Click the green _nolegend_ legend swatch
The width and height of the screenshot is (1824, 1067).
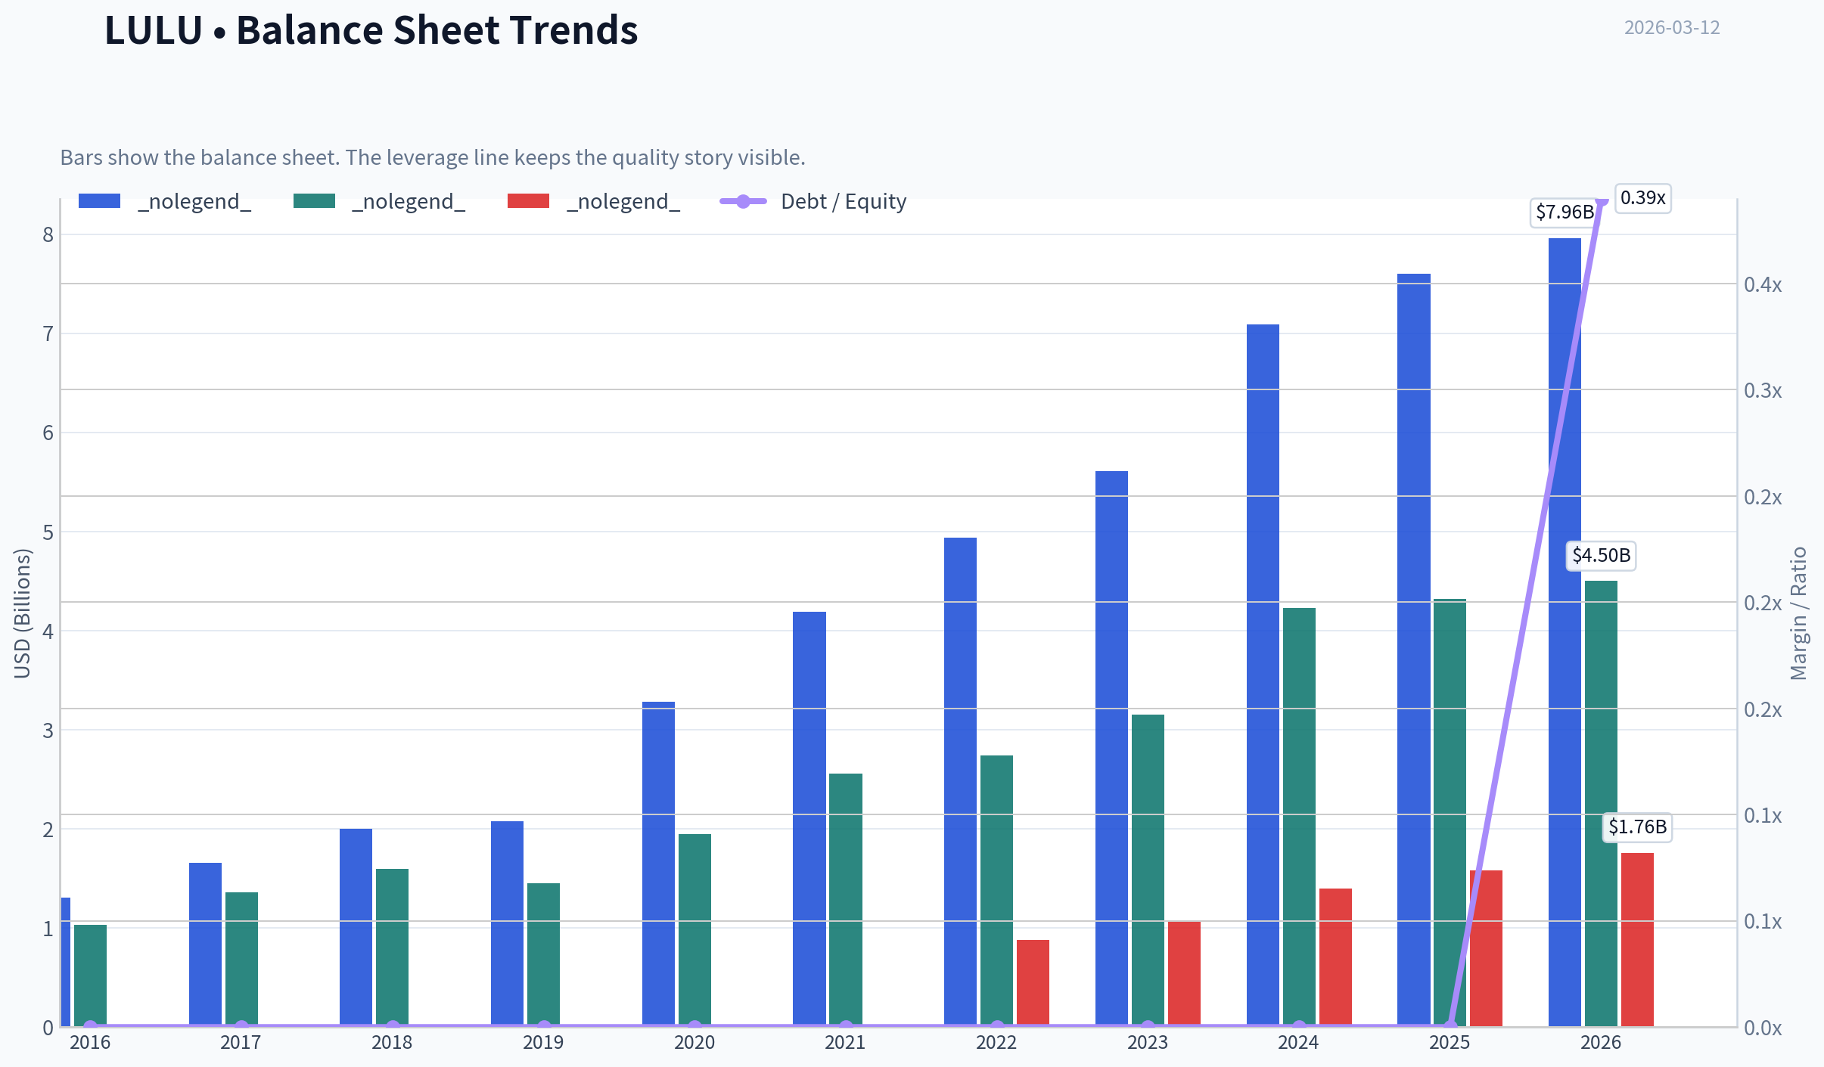pos(314,201)
